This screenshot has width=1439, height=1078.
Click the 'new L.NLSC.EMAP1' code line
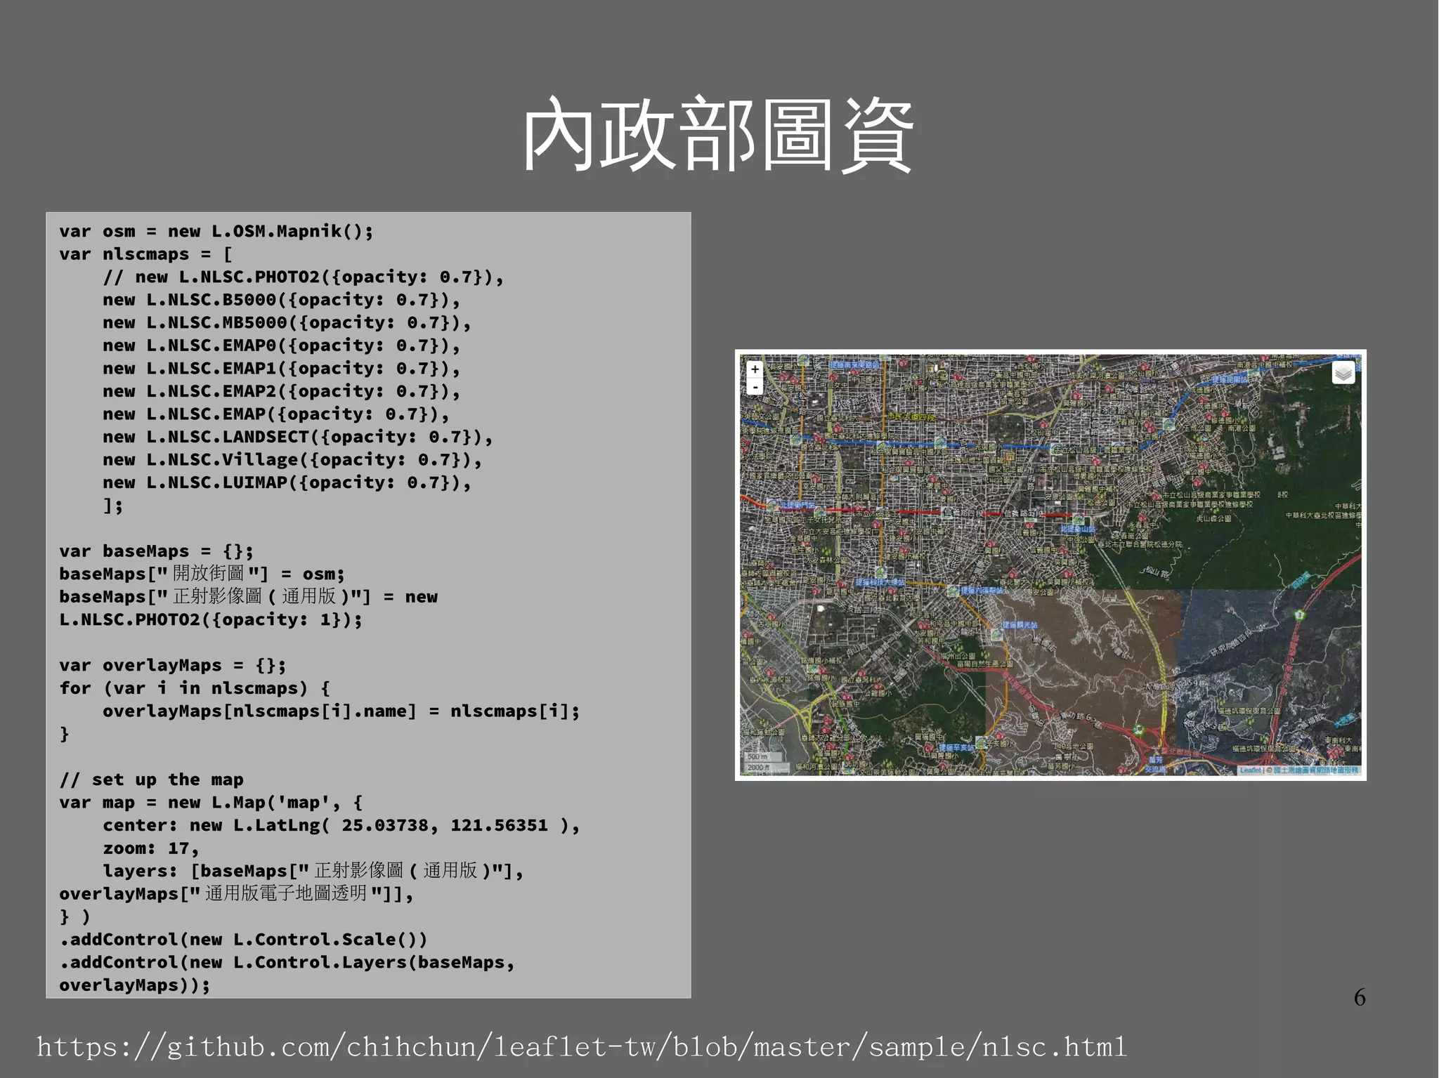point(282,369)
